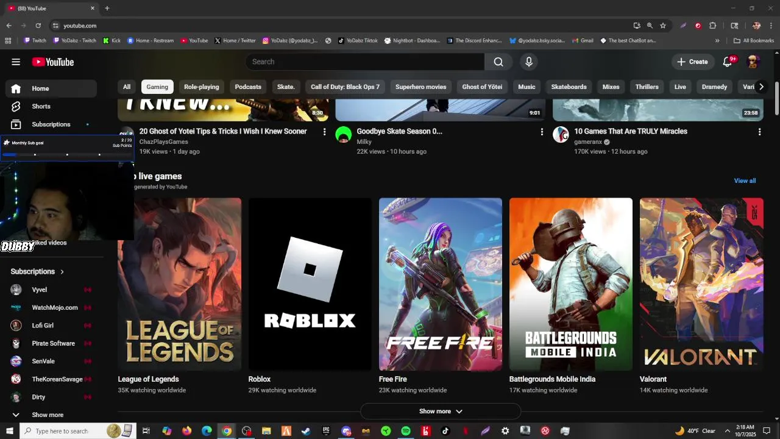The height and width of the screenshot is (439, 780).
Task: Click the YouTube search field
Action: pyautogui.click(x=365, y=62)
